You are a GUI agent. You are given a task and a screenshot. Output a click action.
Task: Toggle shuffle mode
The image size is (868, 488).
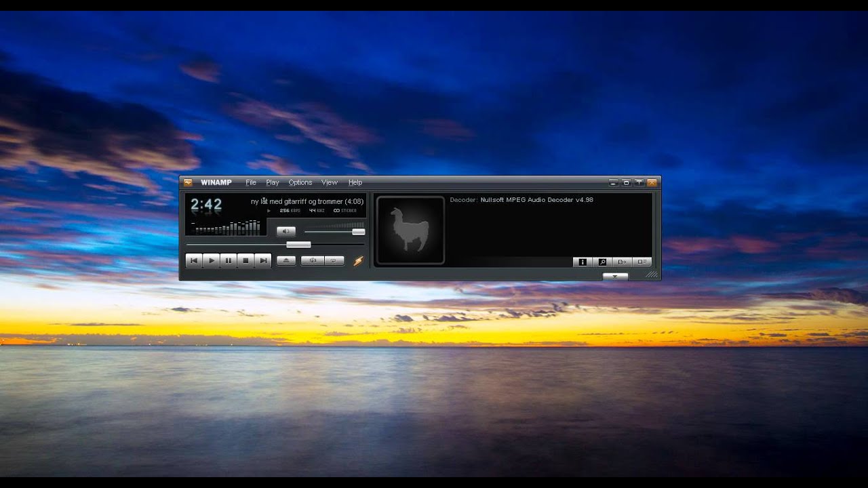(313, 260)
